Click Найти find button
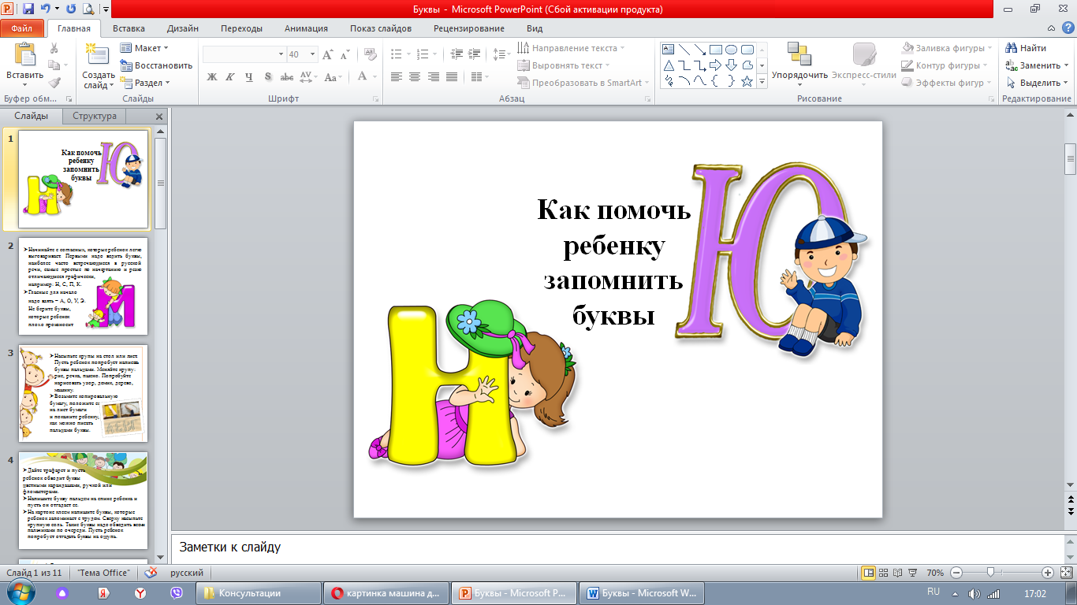 click(1027, 48)
